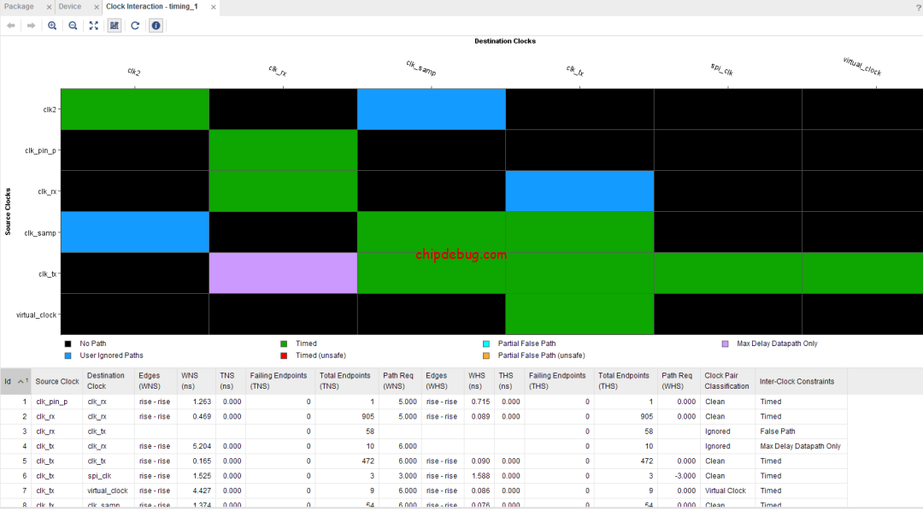Fit the matrix to window

pos(94,26)
